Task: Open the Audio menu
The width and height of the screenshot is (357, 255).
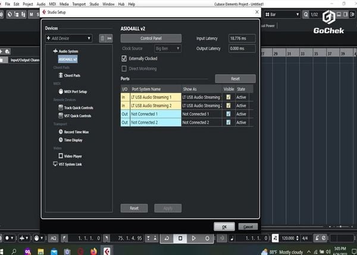Action: coord(41,4)
